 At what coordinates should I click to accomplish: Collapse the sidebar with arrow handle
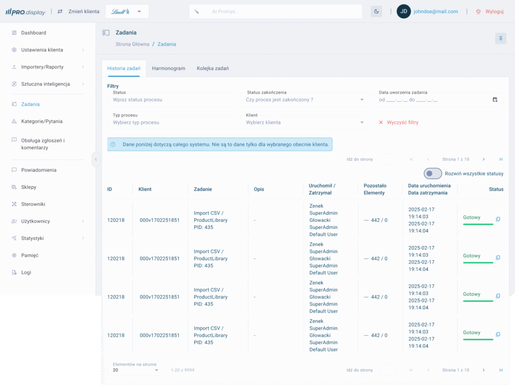96,160
